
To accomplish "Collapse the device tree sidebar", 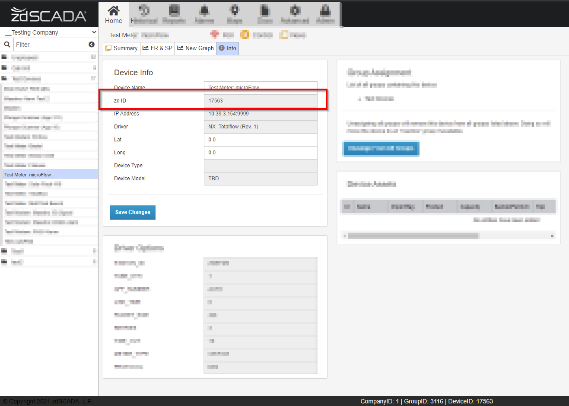I will [91, 44].
